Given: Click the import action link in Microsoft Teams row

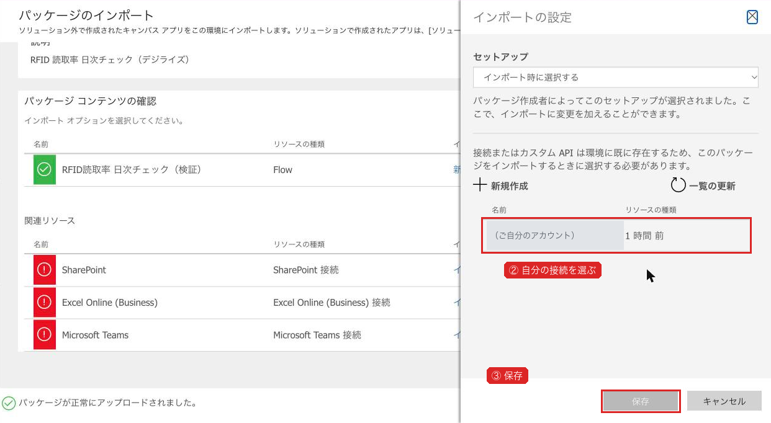Looking at the screenshot, I should pos(457,334).
